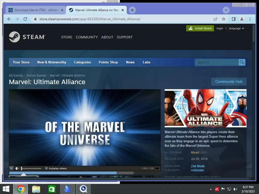Click the Steam store search field
This screenshot has height=194, width=259.
pos(217,62)
